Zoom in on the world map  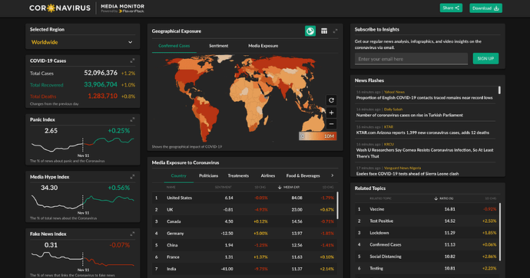click(331, 113)
